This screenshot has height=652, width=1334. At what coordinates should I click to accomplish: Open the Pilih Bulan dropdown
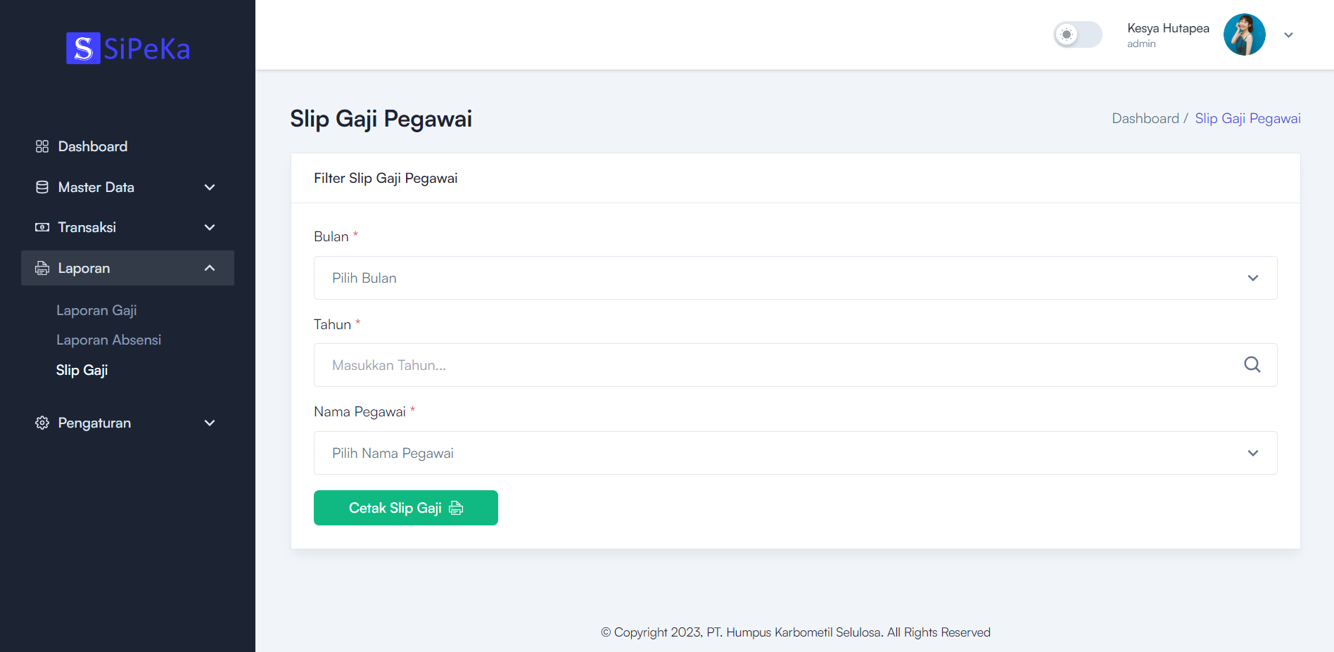point(795,278)
